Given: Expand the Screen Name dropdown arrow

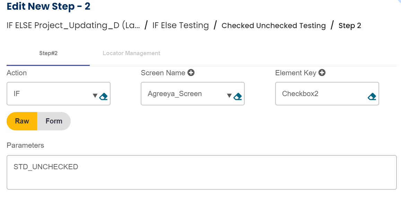Looking at the screenshot, I should (x=229, y=96).
